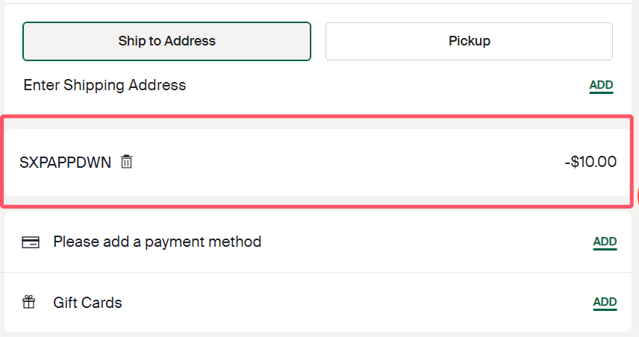Click the Enter Shipping Address label
The image size is (639, 337).
click(x=105, y=85)
